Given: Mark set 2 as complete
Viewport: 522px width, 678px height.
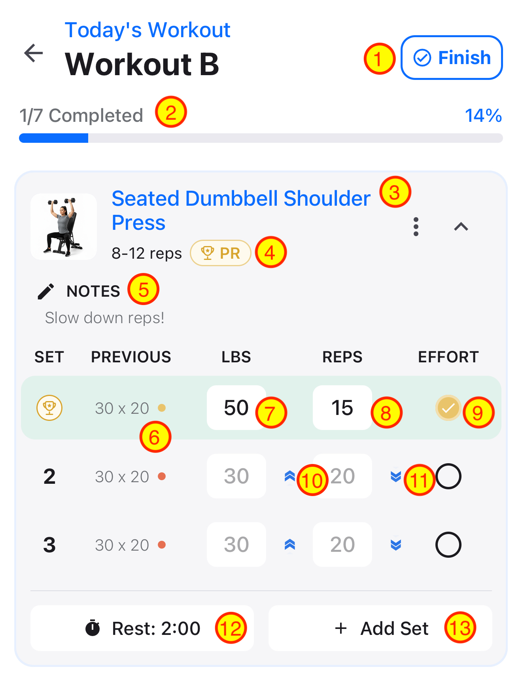Looking at the screenshot, I should 448,476.
